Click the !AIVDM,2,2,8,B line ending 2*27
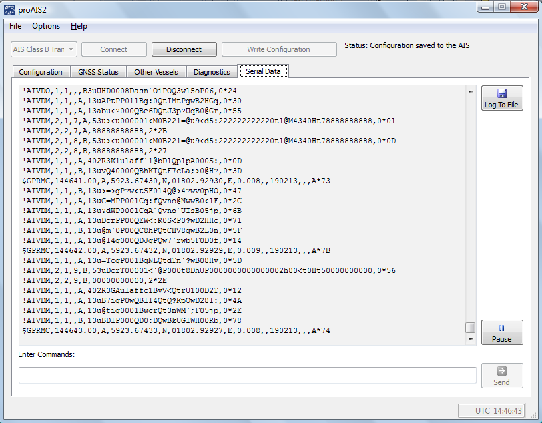This screenshot has width=542, height=423. 95,151
